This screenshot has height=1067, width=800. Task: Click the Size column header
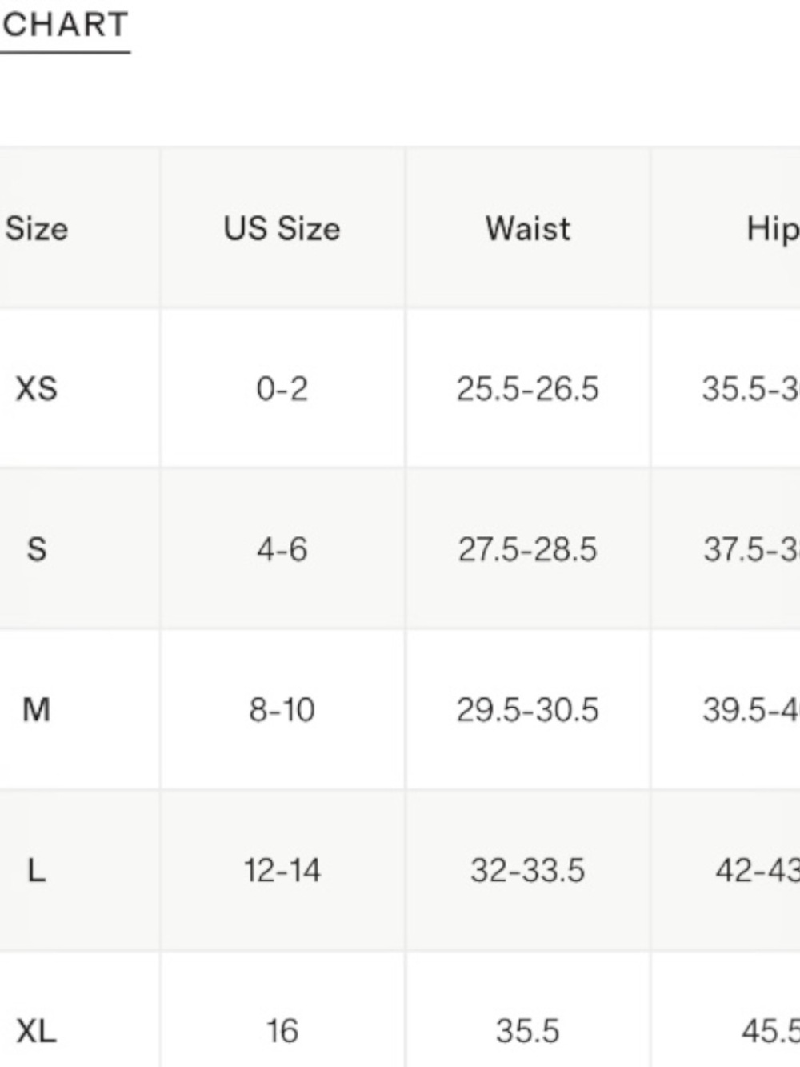[37, 229]
